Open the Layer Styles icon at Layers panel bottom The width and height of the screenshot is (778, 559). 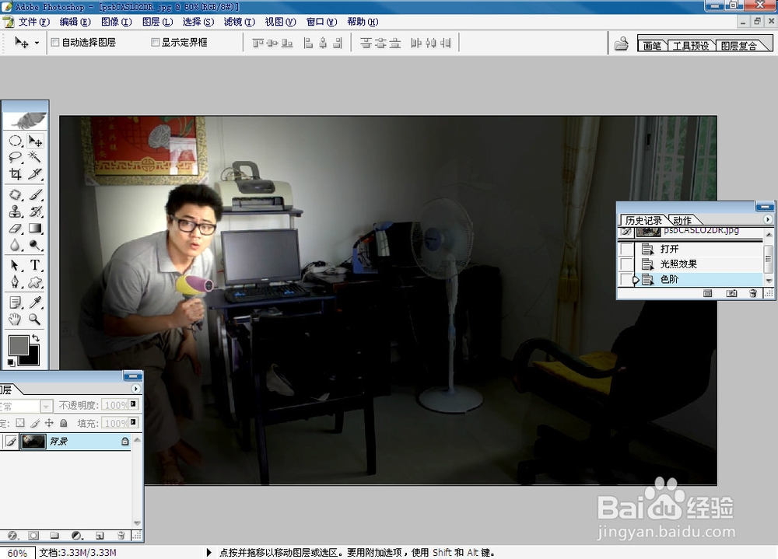(11, 534)
